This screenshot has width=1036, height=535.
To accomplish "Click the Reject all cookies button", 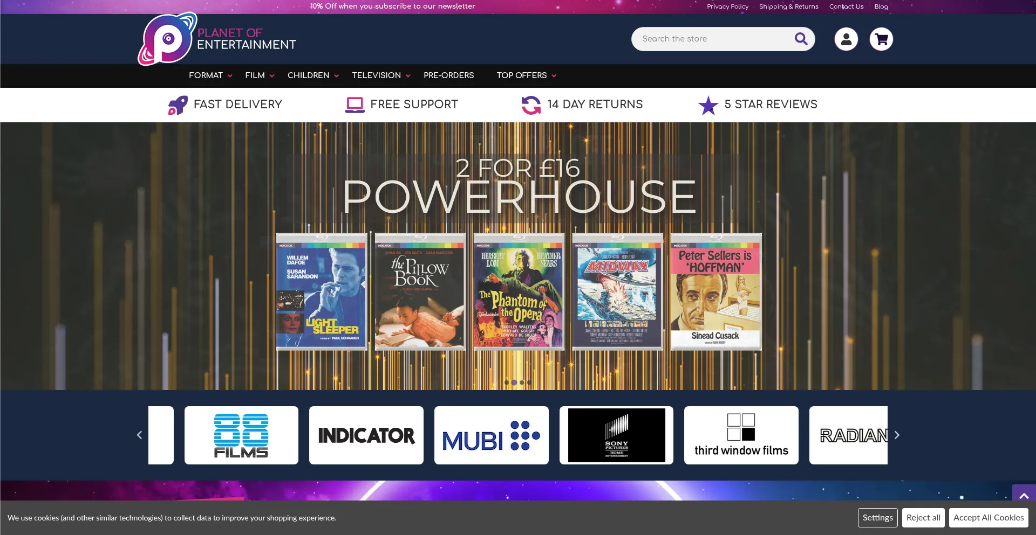I will [923, 518].
